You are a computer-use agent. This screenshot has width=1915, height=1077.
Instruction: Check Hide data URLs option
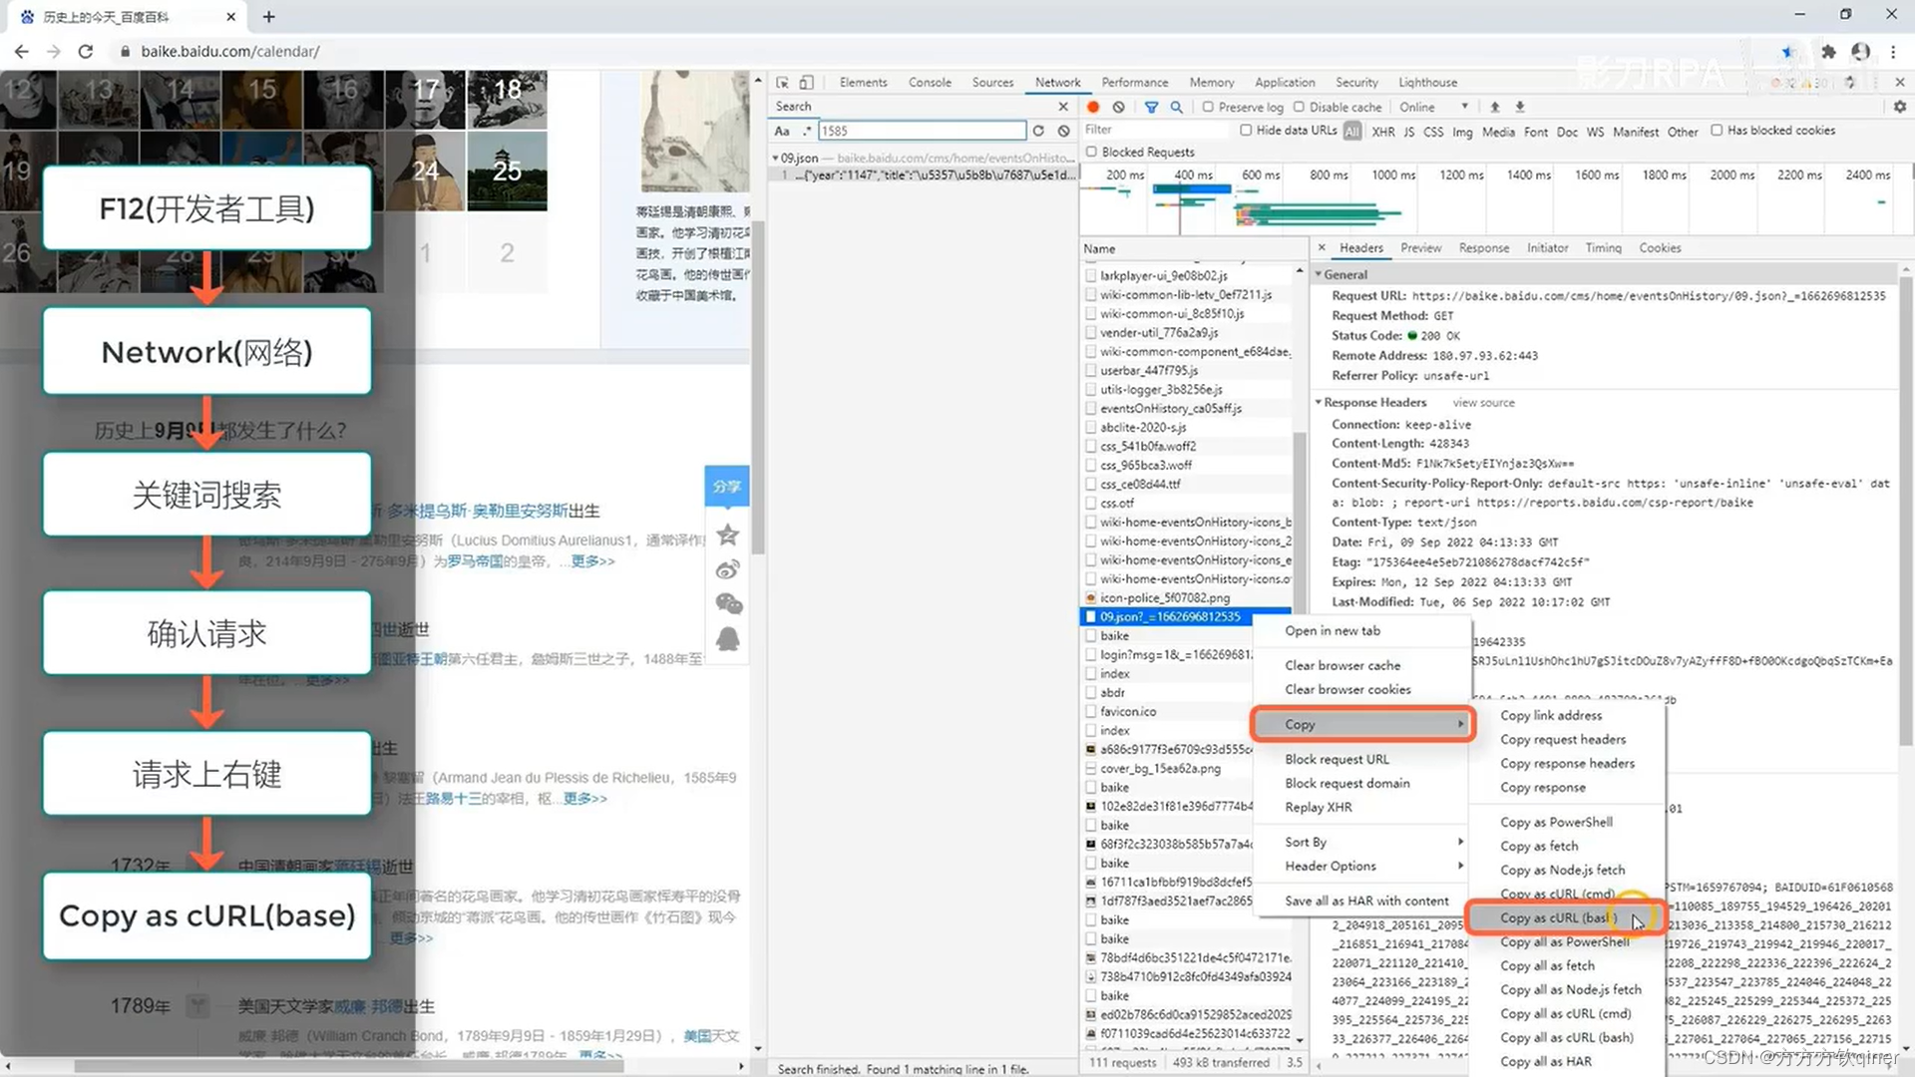[x=1246, y=131]
